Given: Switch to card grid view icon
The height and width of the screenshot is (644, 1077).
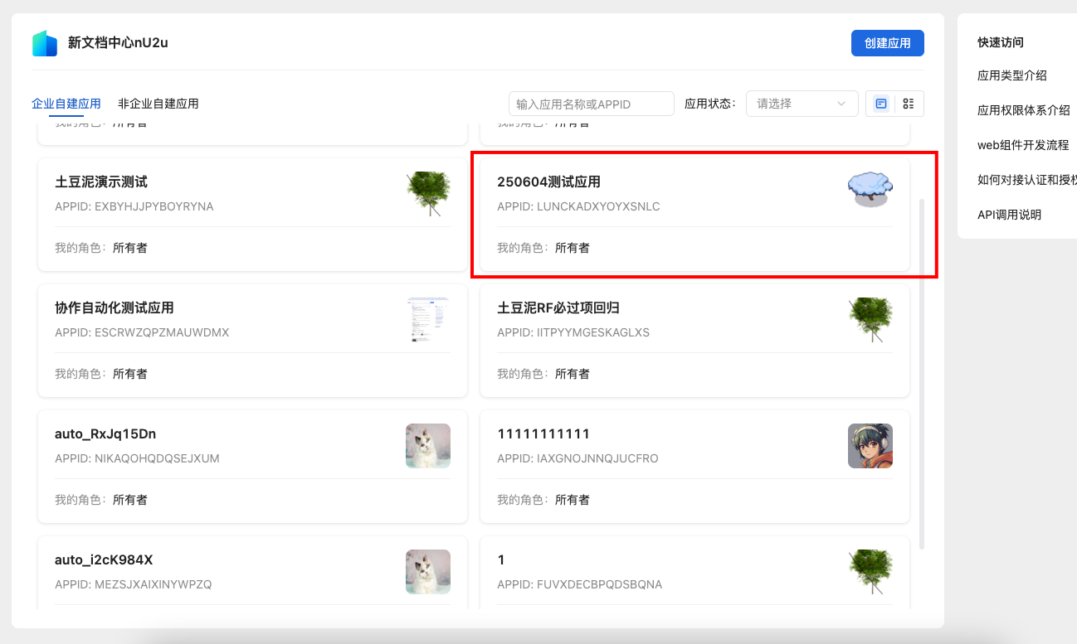Looking at the screenshot, I should coord(880,104).
